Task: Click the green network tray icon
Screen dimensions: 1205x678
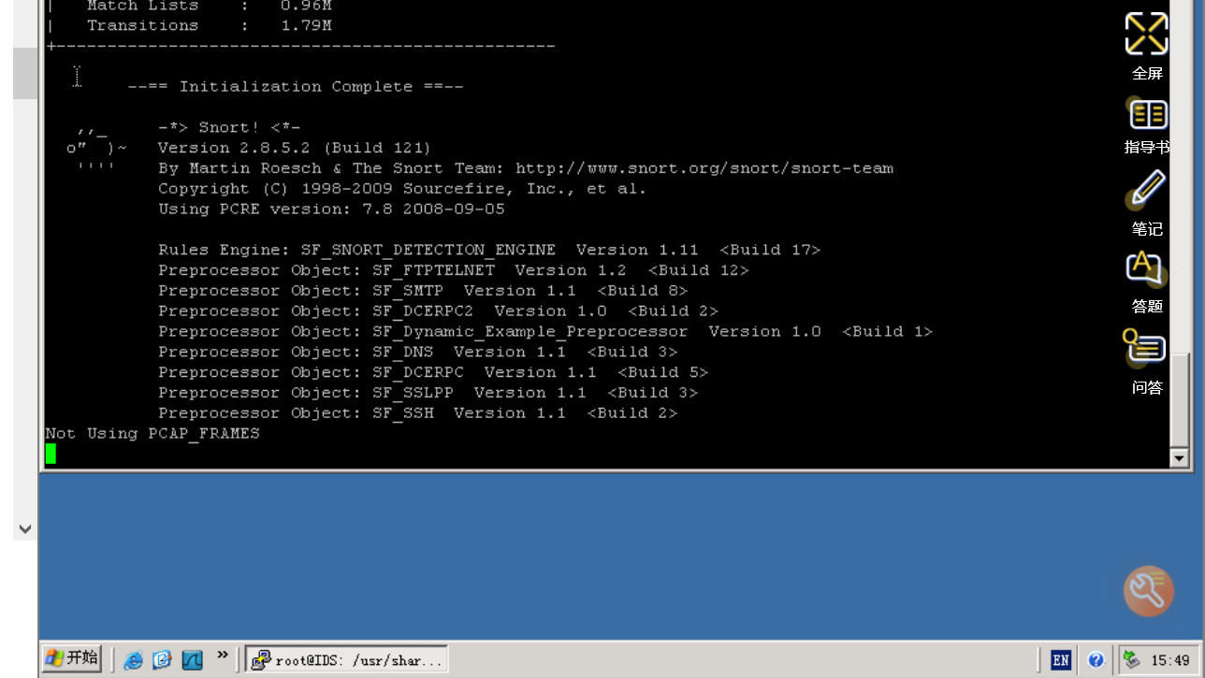Action: click(1131, 660)
